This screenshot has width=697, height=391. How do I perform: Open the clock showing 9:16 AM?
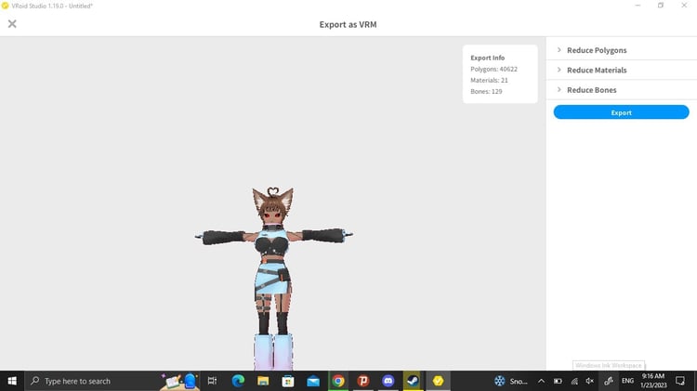pyautogui.click(x=653, y=381)
